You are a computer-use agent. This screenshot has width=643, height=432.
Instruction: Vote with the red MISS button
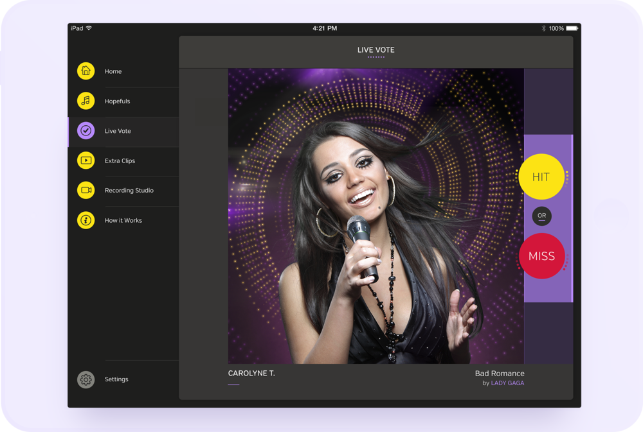[541, 256]
